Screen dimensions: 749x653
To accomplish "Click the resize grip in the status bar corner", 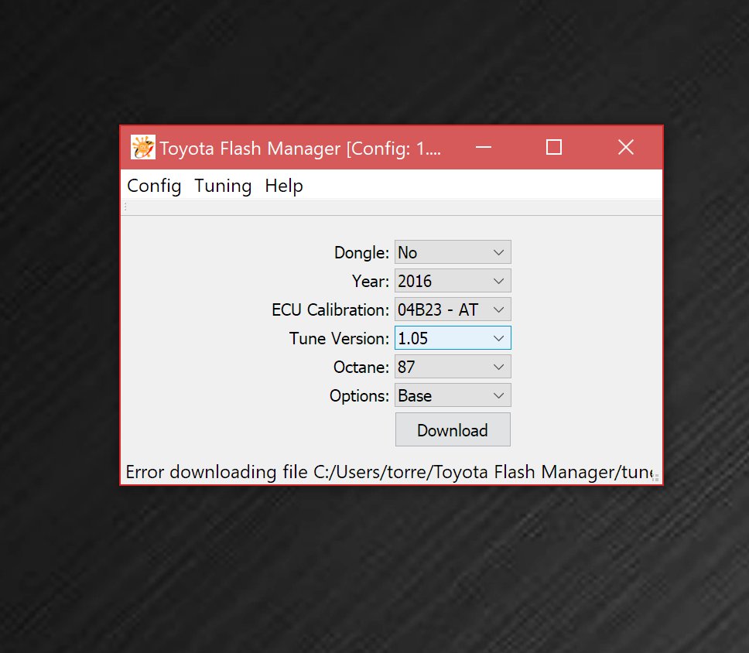I will [x=656, y=477].
